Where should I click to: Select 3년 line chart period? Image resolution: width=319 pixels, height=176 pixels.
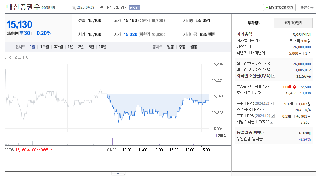pyautogui.click(x=81, y=47)
